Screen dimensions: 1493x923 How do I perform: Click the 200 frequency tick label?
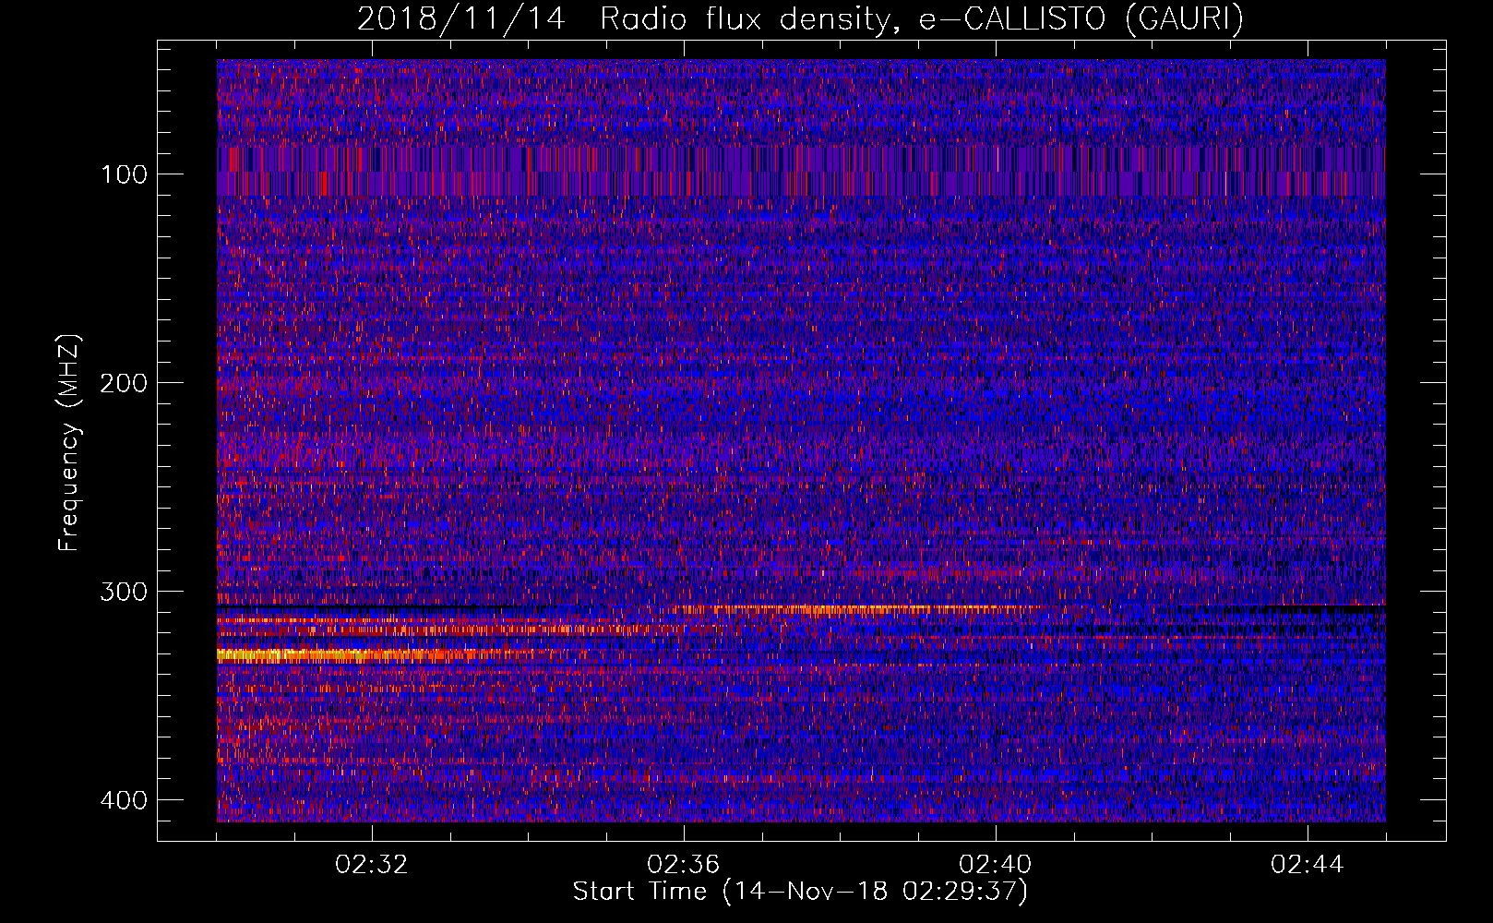point(123,383)
